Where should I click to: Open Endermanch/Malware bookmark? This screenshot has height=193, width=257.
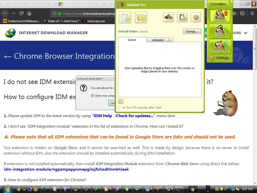click(x=22, y=21)
